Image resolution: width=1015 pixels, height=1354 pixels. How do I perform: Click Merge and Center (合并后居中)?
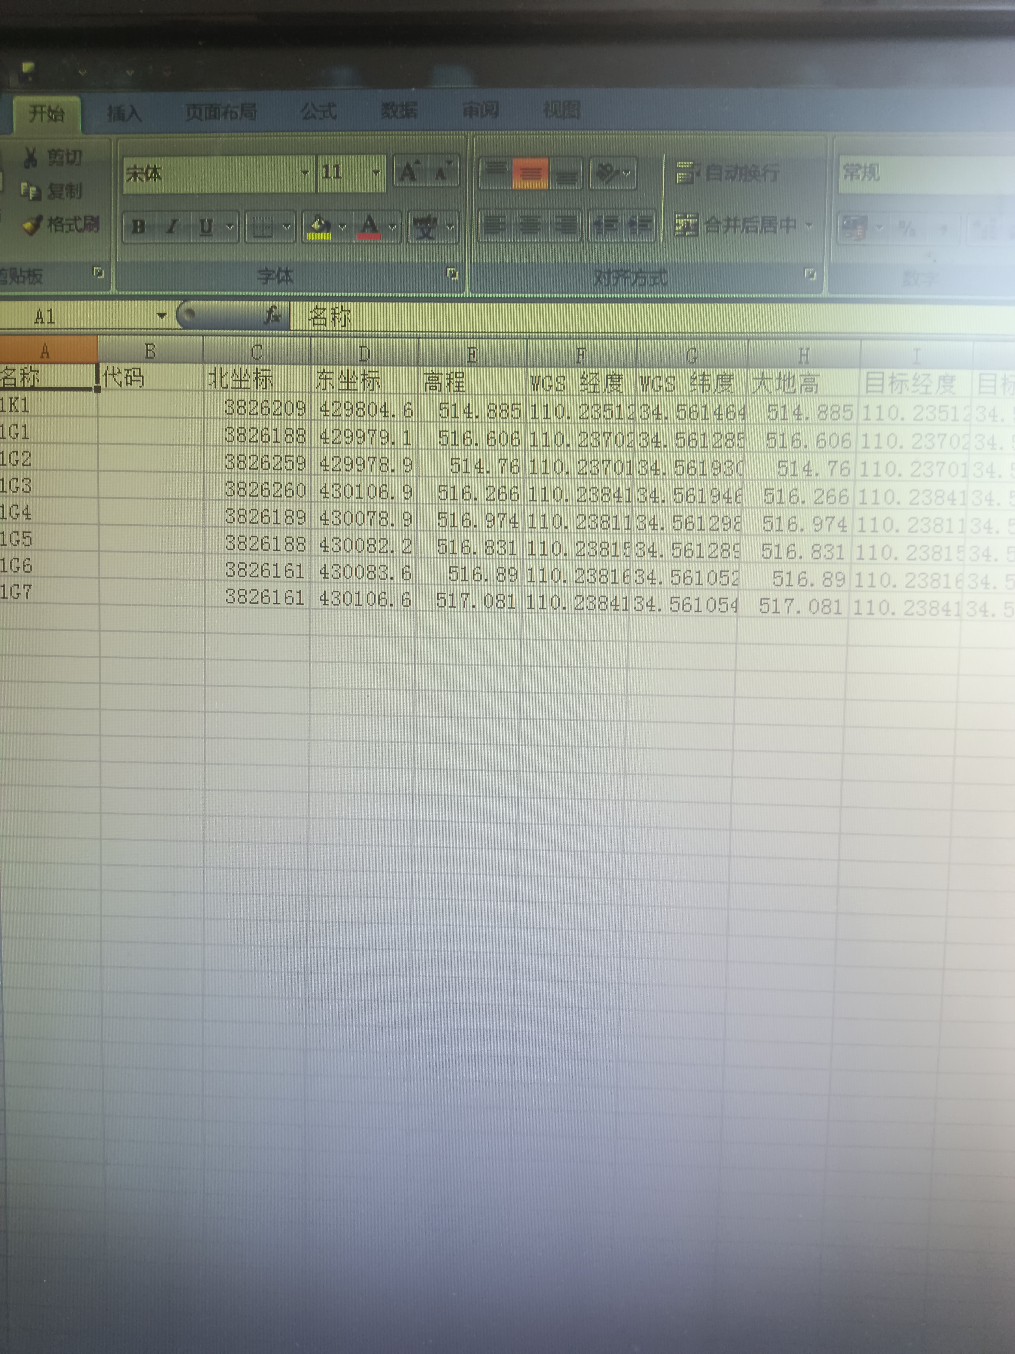point(736,226)
